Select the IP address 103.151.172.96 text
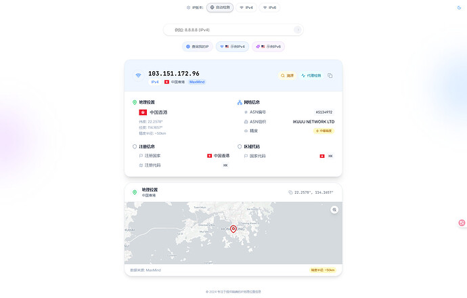Screen dimensions: 467x298 (x=174, y=73)
